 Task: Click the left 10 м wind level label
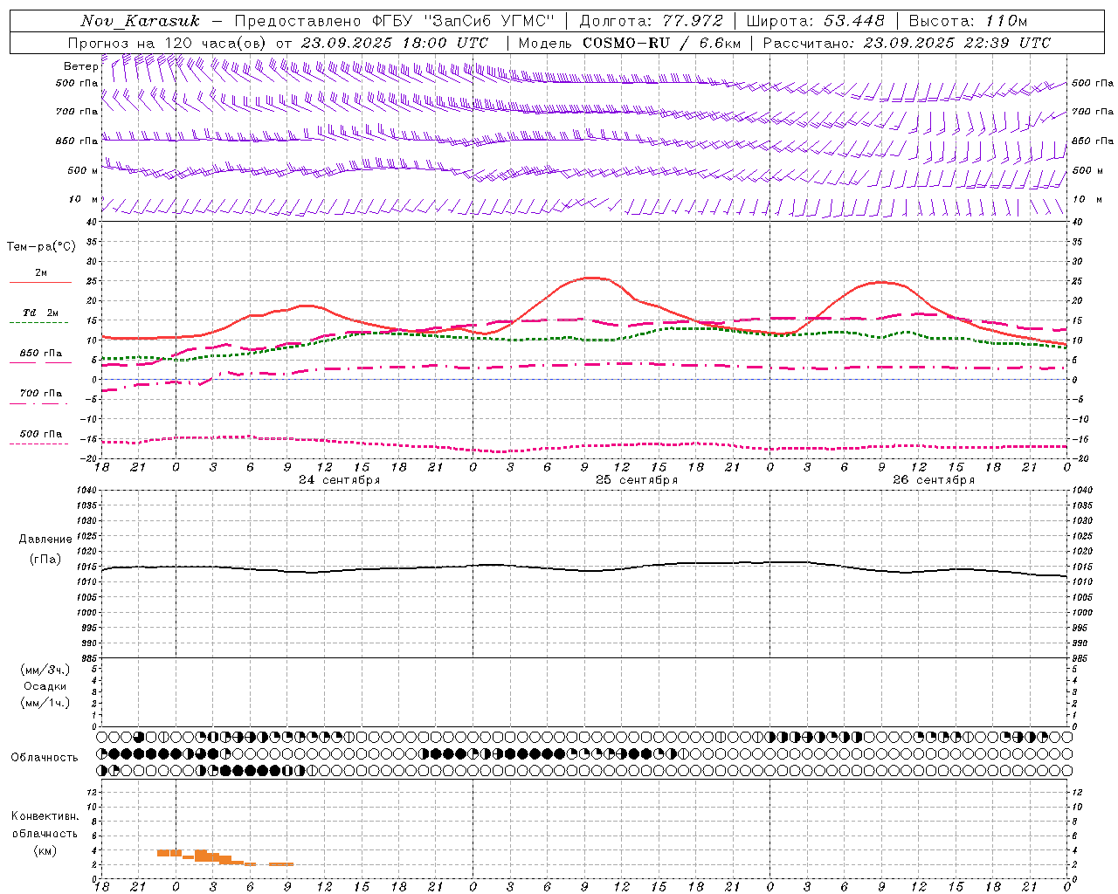83,199
